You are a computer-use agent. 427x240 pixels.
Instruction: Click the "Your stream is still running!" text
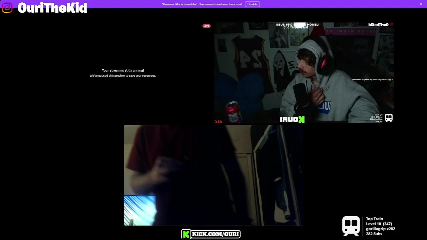[x=123, y=70]
